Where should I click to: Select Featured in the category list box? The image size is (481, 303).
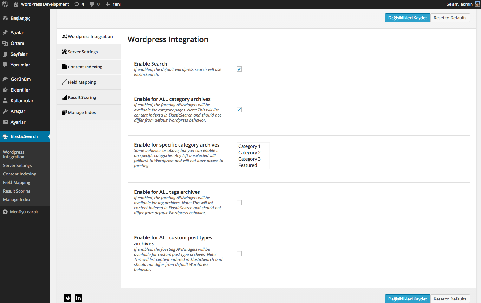tap(248, 165)
